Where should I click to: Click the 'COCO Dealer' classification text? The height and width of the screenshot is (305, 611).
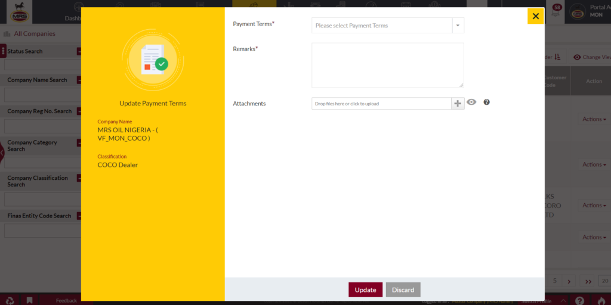point(118,165)
